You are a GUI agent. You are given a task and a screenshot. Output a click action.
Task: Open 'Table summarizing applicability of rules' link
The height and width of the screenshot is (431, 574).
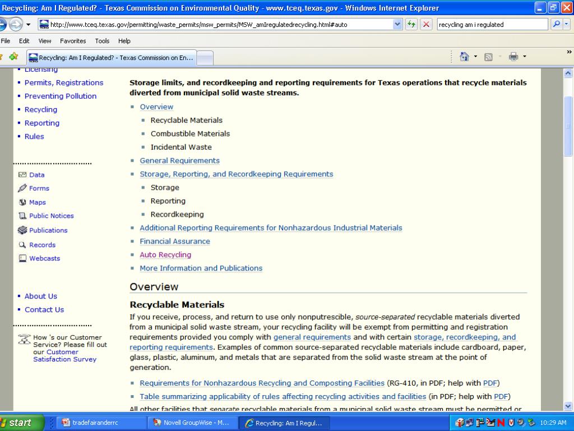(x=283, y=397)
